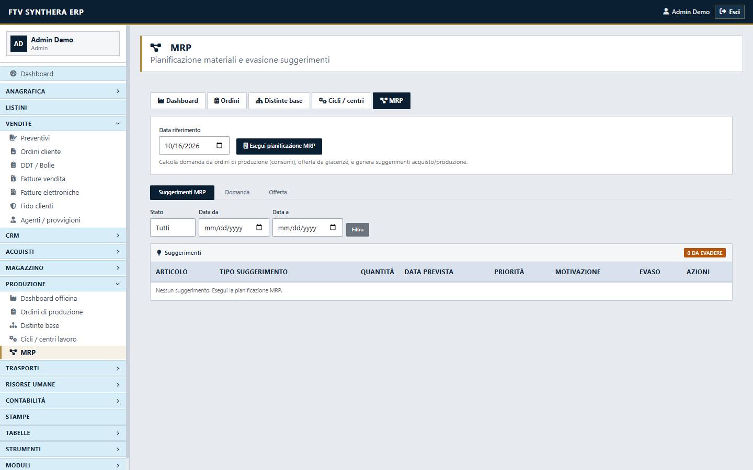This screenshot has width=753, height=470.
Task: Select the MRP tab in production toolbar
Action: [392, 101]
